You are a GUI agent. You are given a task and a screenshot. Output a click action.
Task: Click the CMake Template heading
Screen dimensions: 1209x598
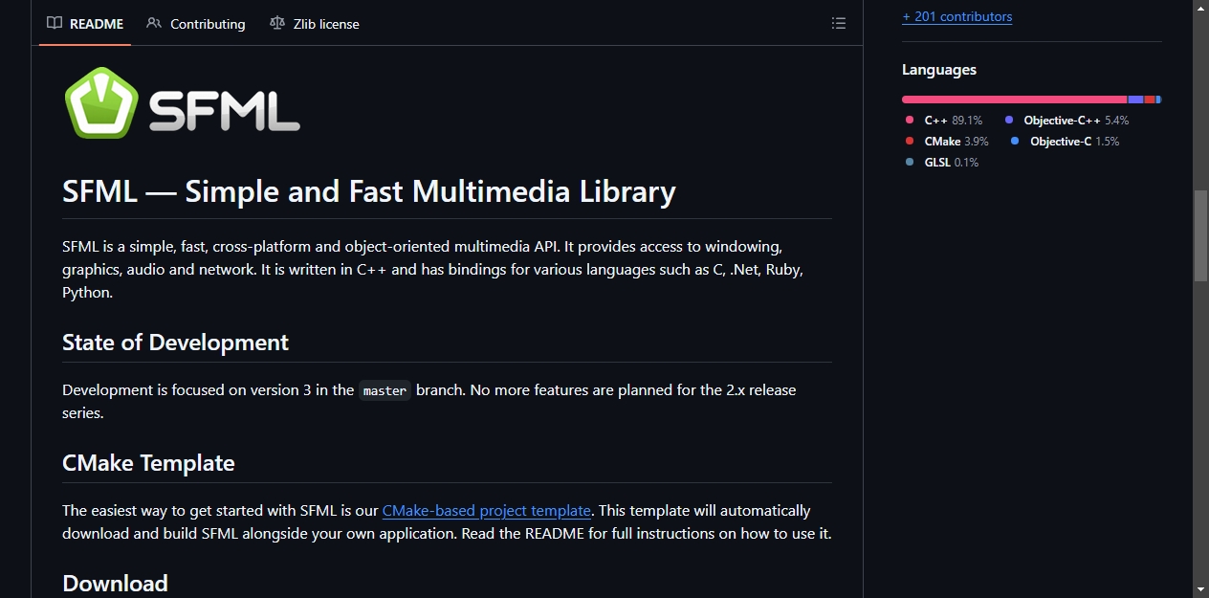point(148,463)
